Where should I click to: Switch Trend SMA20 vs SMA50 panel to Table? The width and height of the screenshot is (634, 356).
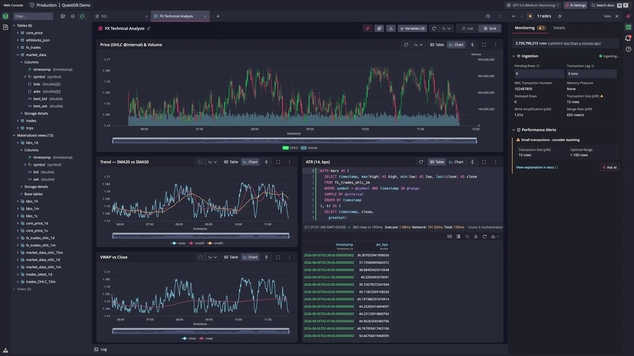231,162
